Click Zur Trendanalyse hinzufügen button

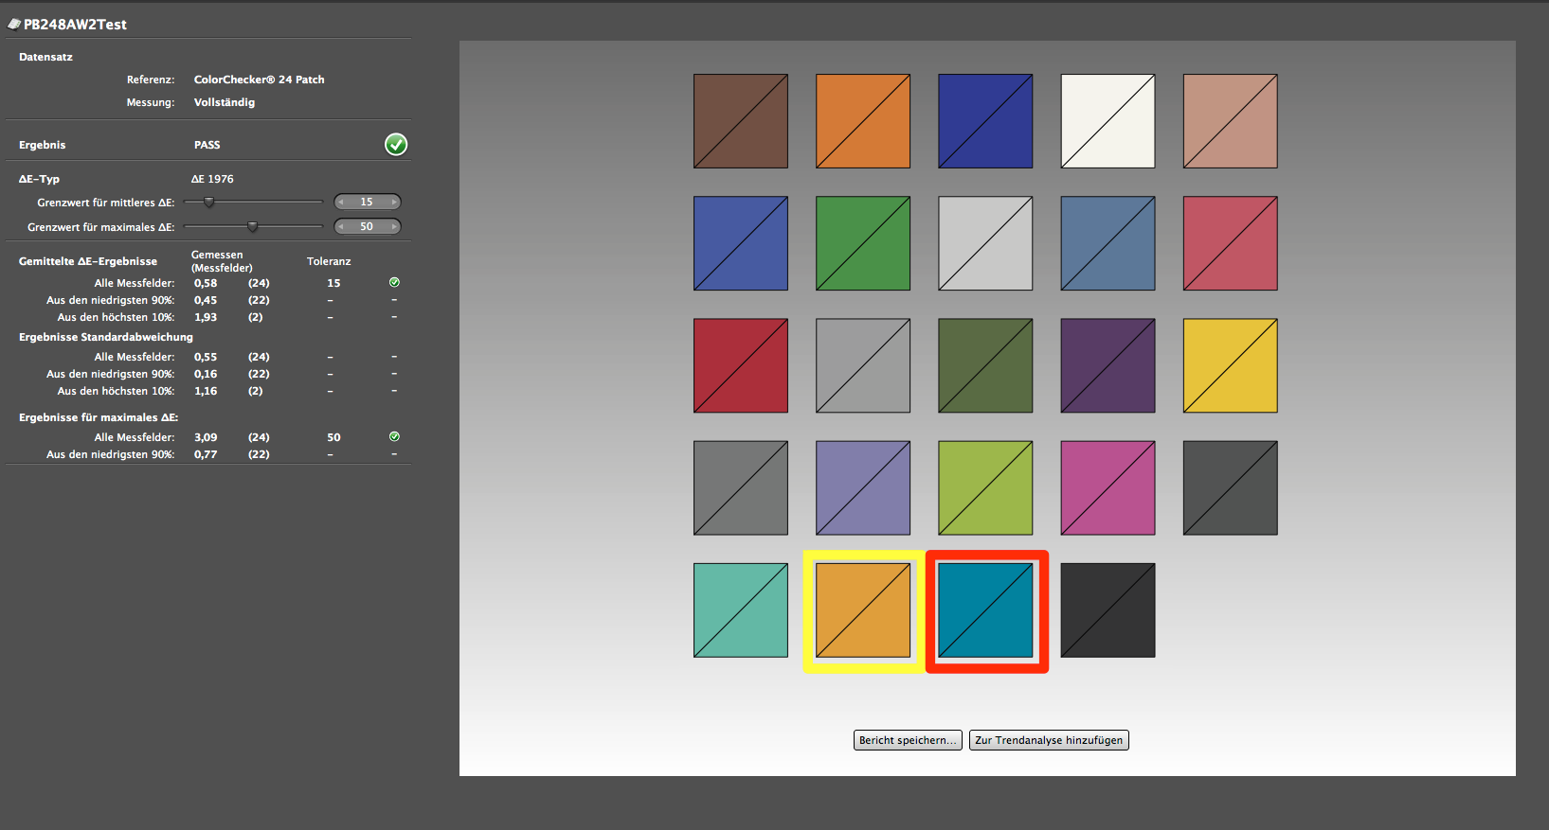1049,740
